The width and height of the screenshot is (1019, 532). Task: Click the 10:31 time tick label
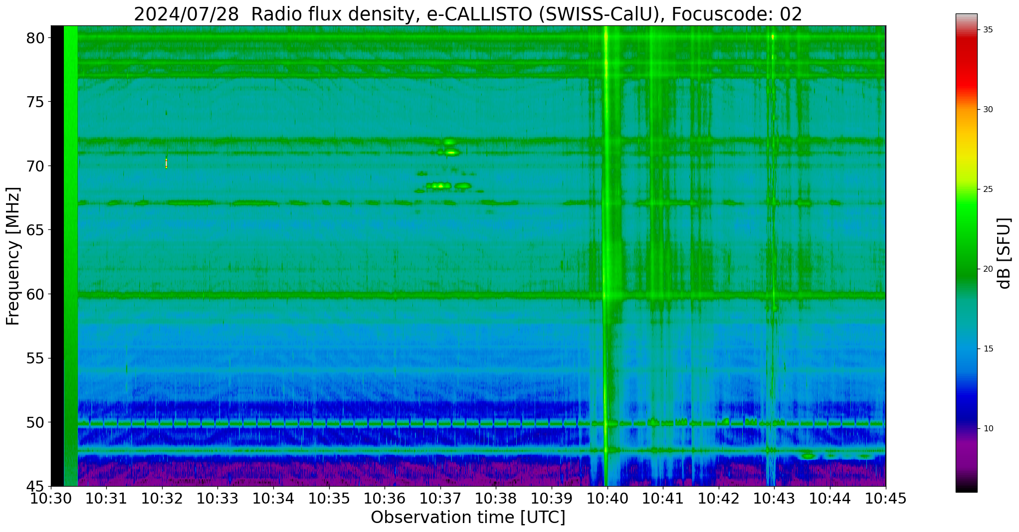106,499
